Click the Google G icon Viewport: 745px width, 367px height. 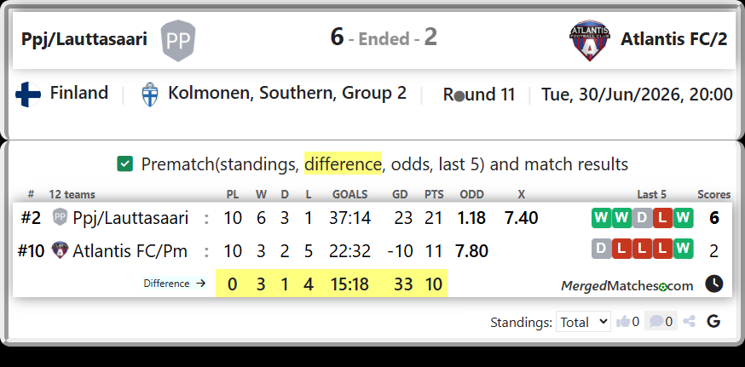(713, 321)
